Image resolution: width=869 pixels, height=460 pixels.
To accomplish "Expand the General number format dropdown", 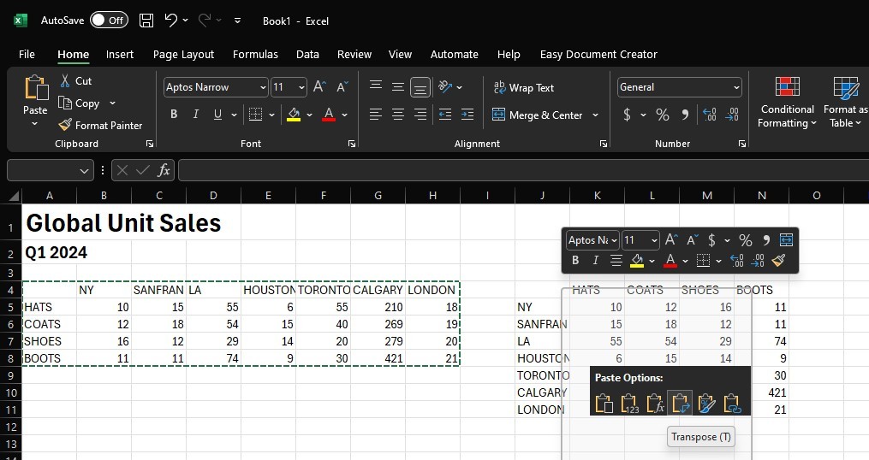I will point(735,87).
